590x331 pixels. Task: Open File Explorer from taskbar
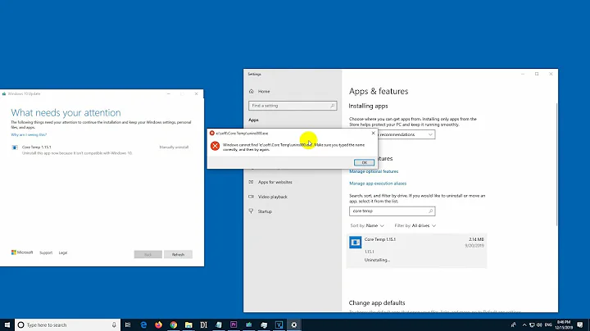[188, 324]
